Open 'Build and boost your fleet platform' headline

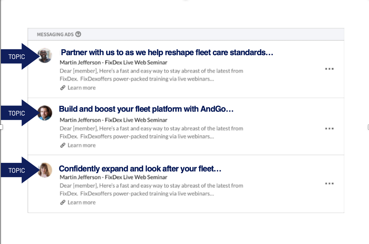click(x=146, y=109)
